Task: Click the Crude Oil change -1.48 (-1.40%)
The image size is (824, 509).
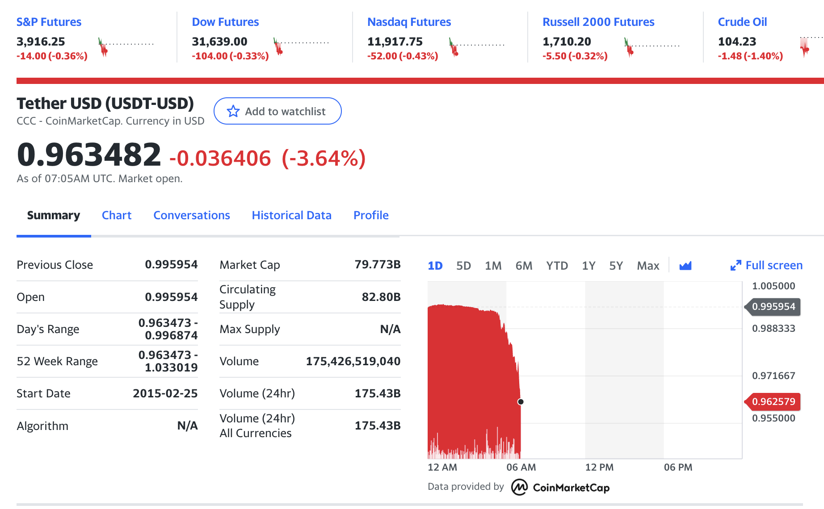Action: (750, 56)
